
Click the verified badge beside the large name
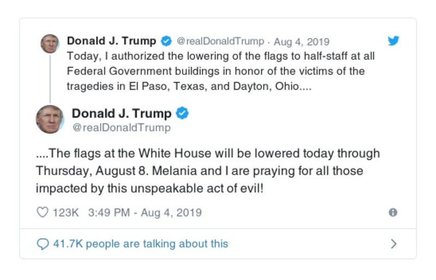pos(183,114)
